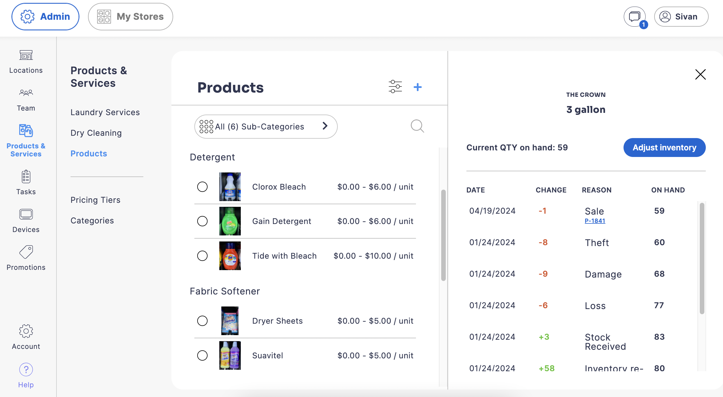723x397 pixels.
Task: Open the Devices sidebar icon
Action: click(26, 214)
